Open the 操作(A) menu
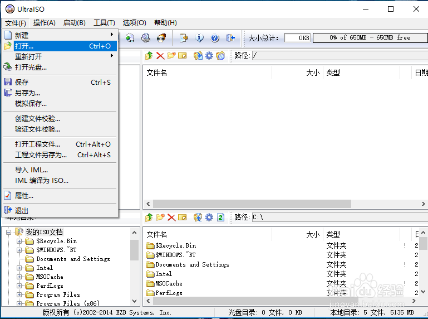 [44, 23]
